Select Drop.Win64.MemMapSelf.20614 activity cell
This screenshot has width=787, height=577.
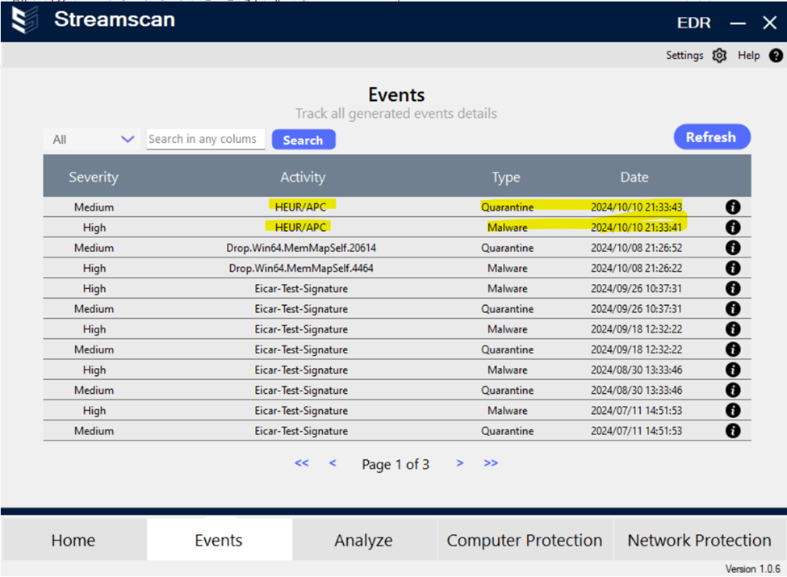(x=301, y=248)
